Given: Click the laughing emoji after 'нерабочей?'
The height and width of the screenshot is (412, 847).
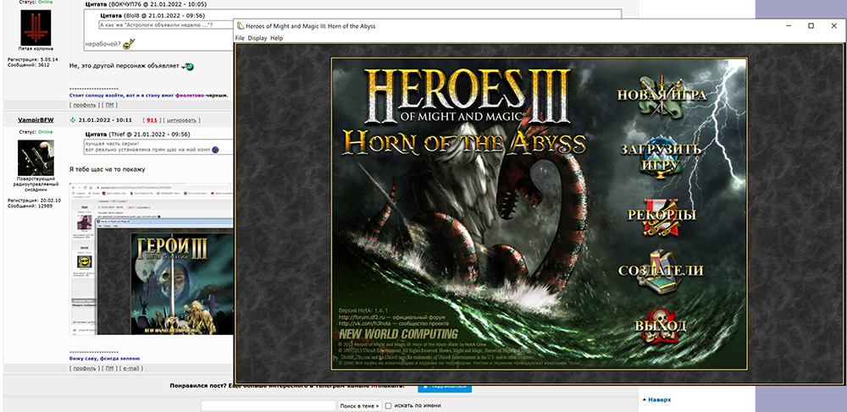Looking at the screenshot, I should tap(129, 42).
